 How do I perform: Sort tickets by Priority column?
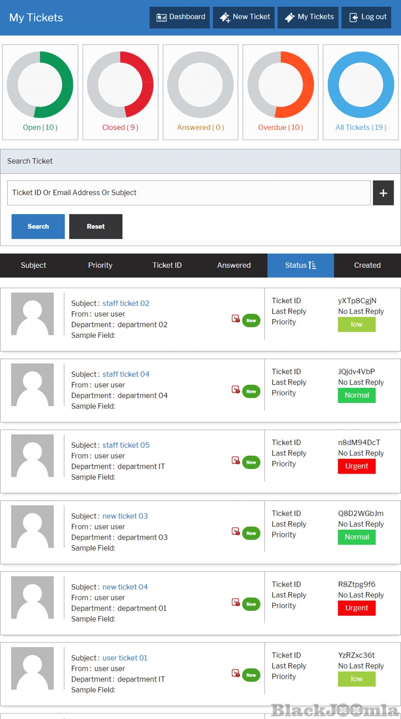point(100,265)
